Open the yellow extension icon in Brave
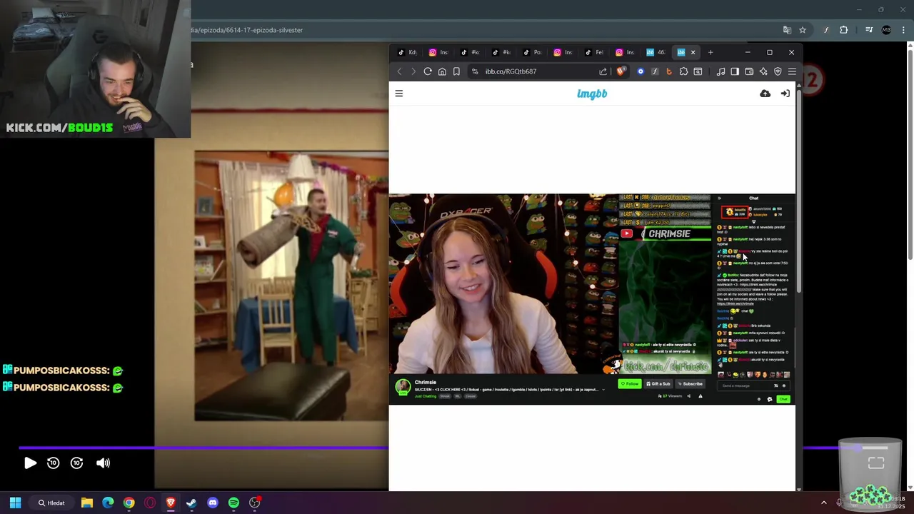The width and height of the screenshot is (914, 514). coord(668,71)
